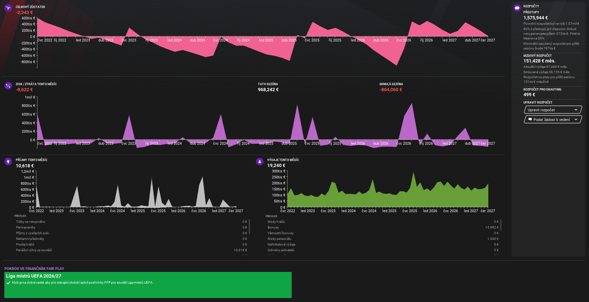Open the Podat žádost k vedení dropdown

click(553, 120)
